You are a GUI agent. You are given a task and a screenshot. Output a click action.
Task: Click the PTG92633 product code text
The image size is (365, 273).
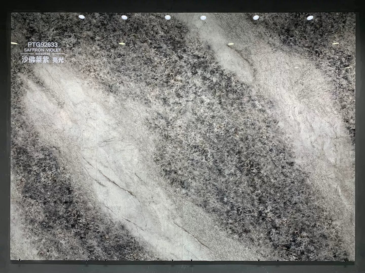point(43,45)
